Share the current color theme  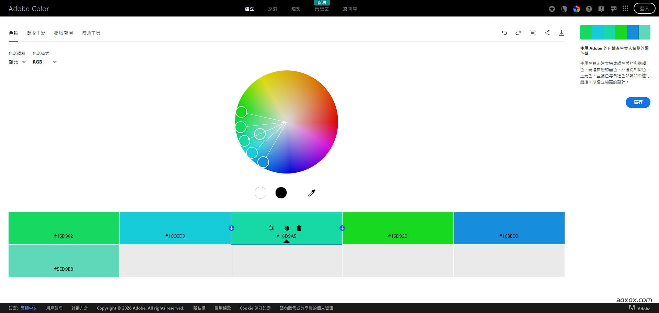click(547, 33)
